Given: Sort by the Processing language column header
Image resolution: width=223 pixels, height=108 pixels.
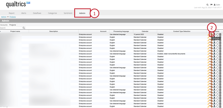Looking at the screenshot, I should 121,31.
